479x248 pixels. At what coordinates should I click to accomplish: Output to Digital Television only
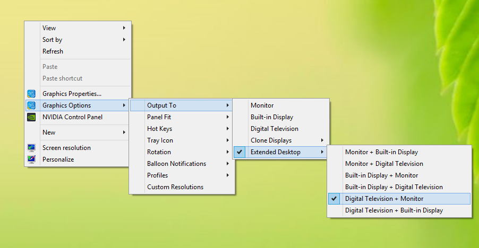(x=281, y=129)
